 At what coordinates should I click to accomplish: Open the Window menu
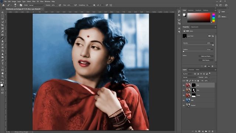pos(47,1)
